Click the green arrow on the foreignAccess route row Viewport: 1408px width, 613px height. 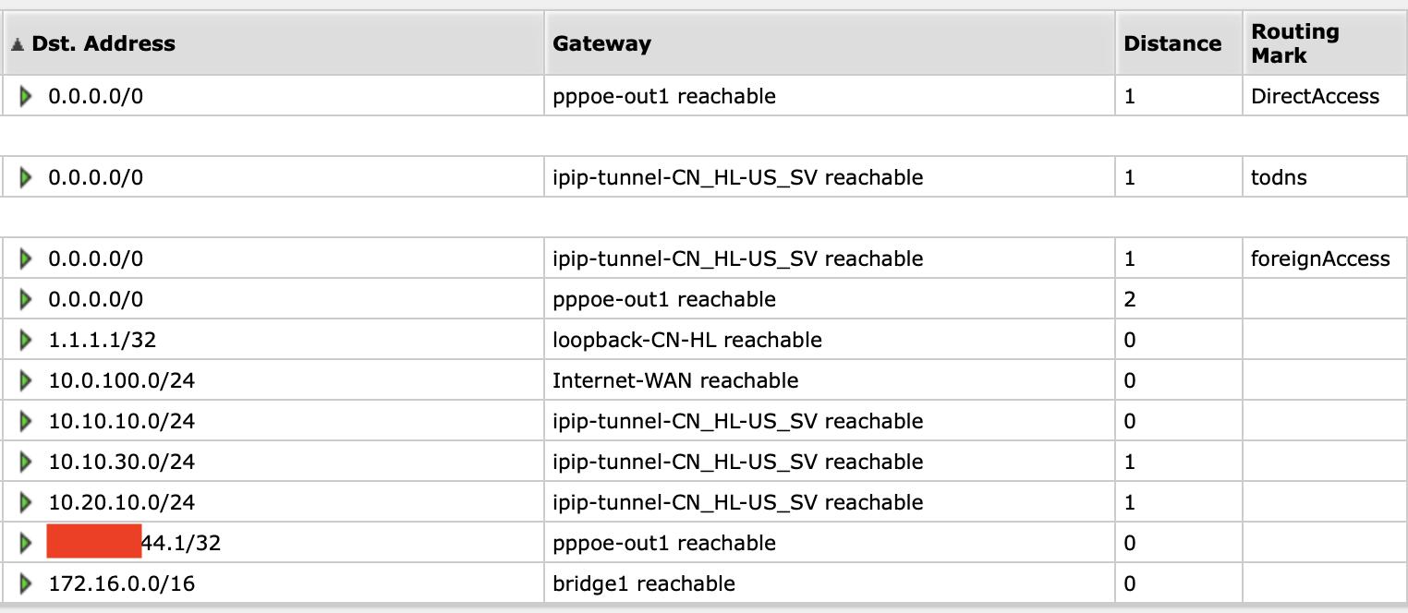(x=26, y=258)
